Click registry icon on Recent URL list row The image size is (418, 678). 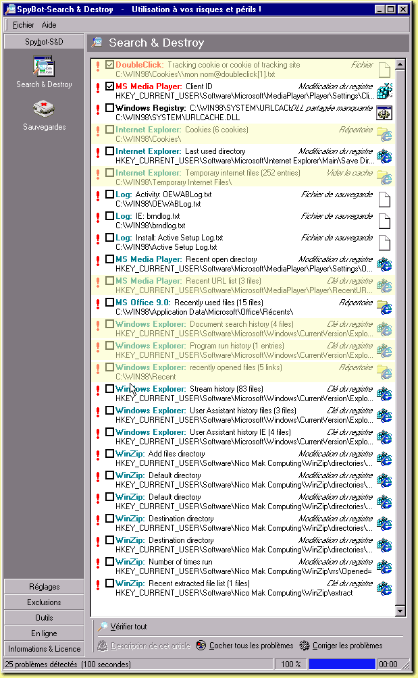(x=384, y=286)
